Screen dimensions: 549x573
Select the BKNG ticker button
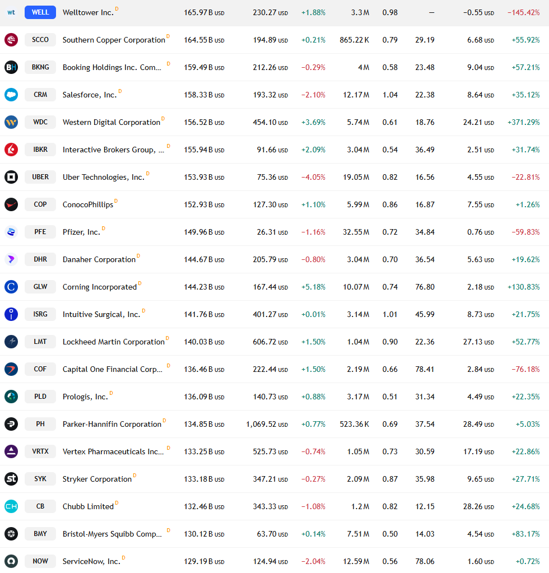[40, 67]
